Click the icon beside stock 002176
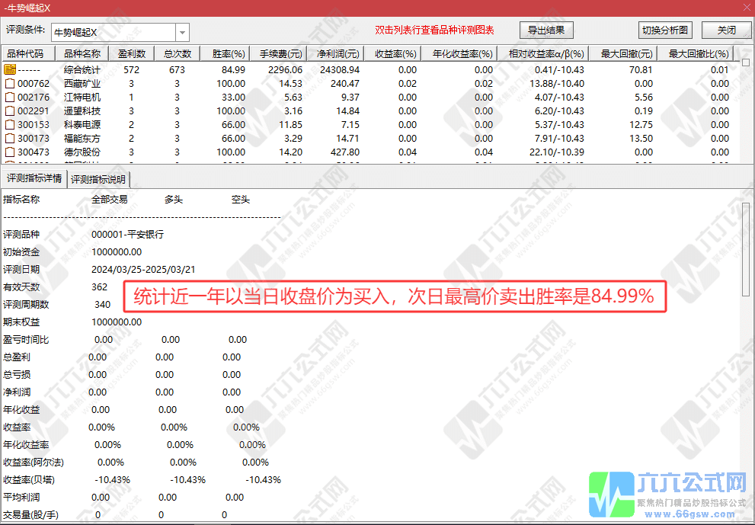This screenshot has width=755, height=525. click(x=10, y=97)
